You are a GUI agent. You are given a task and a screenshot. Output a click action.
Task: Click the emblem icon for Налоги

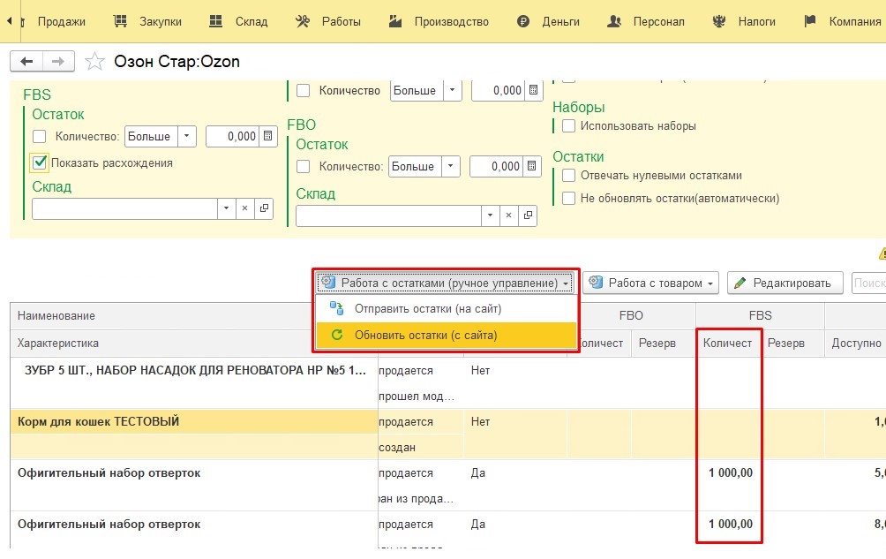(718, 21)
